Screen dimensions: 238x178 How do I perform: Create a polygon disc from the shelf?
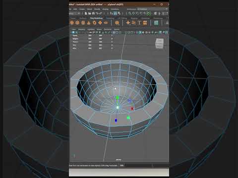106,23
